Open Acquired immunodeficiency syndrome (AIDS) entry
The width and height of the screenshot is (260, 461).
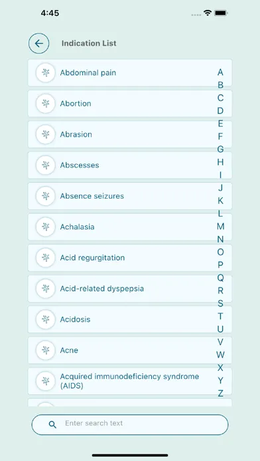point(130,382)
